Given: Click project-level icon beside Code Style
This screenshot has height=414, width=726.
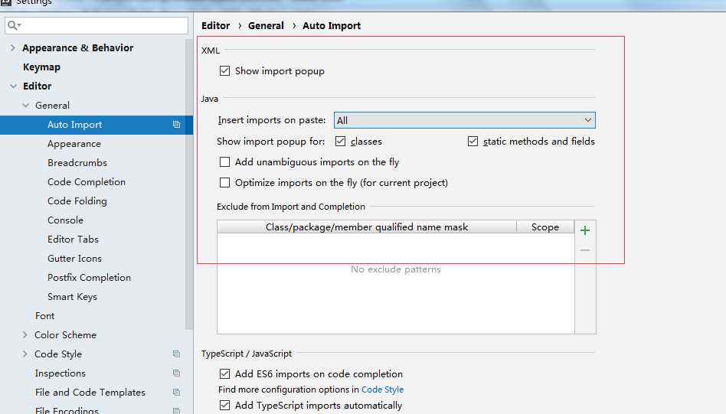Looking at the screenshot, I should tap(176, 354).
